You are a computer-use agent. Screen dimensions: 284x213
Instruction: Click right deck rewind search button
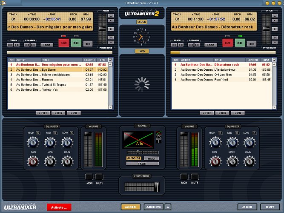click(x=191, y=45)
